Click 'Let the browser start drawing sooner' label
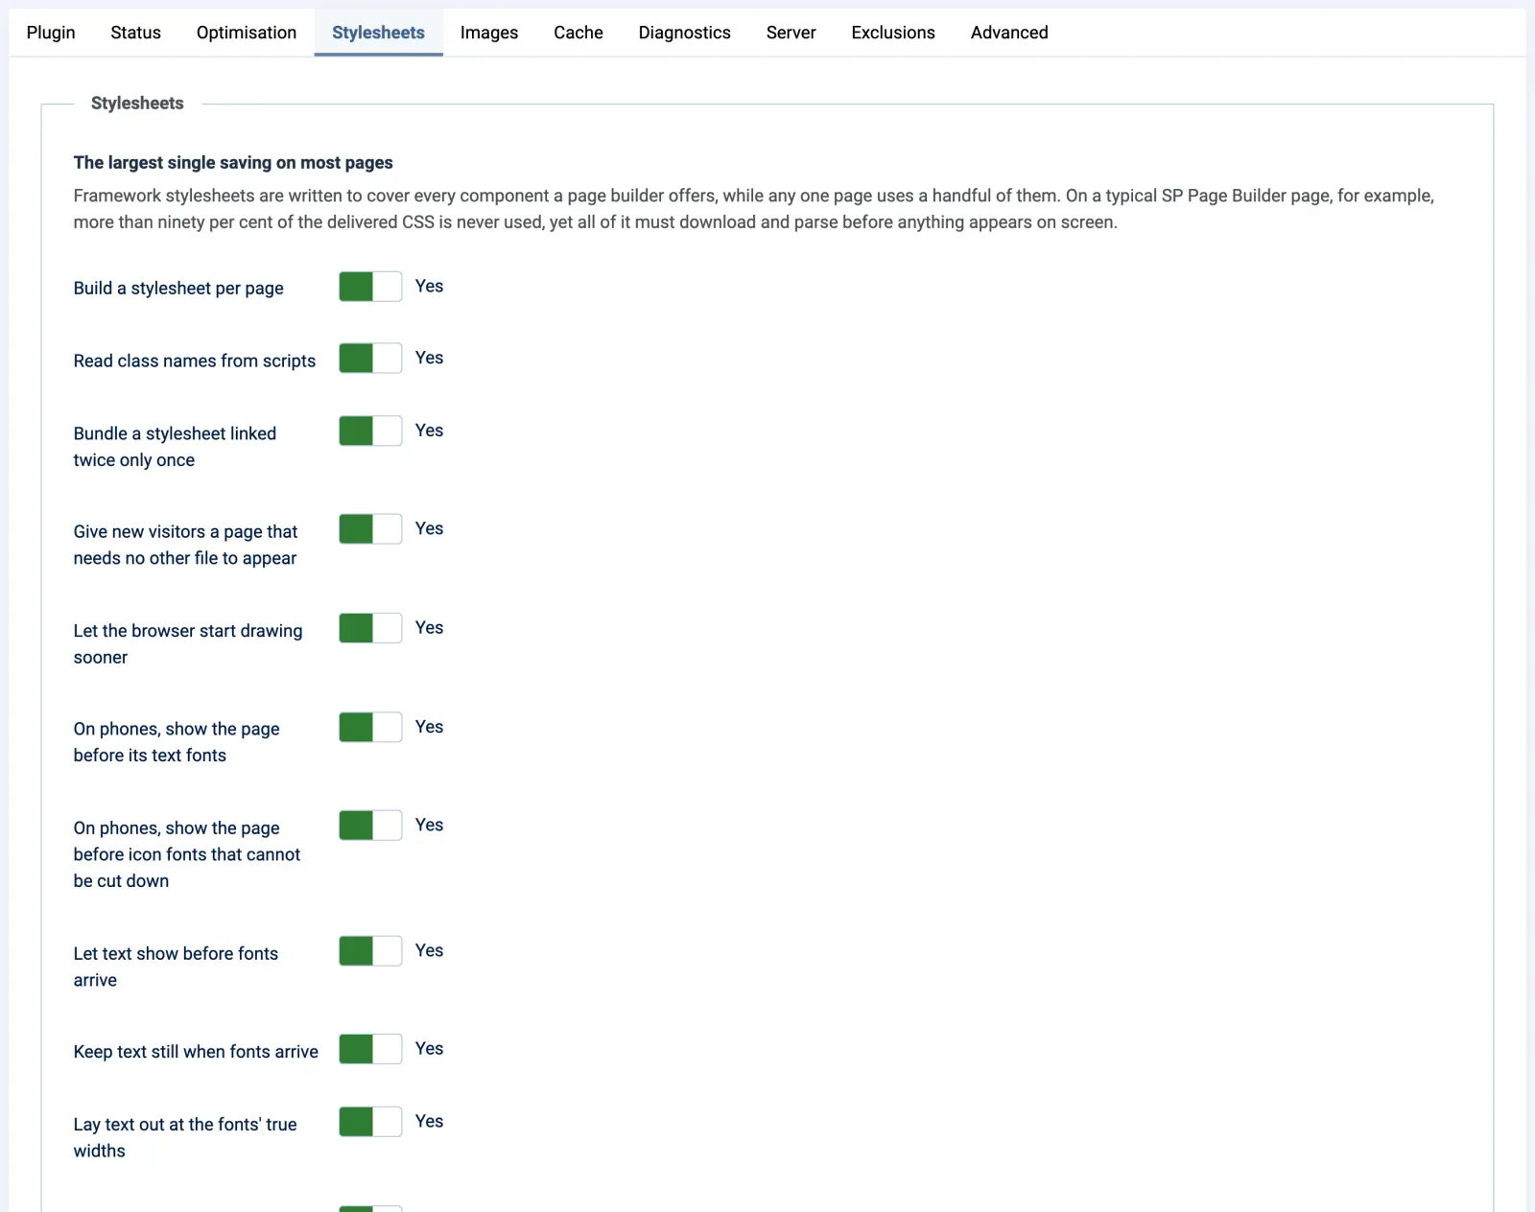The width and height of the screenshot is (1535, 1212). tap(188, 644)
